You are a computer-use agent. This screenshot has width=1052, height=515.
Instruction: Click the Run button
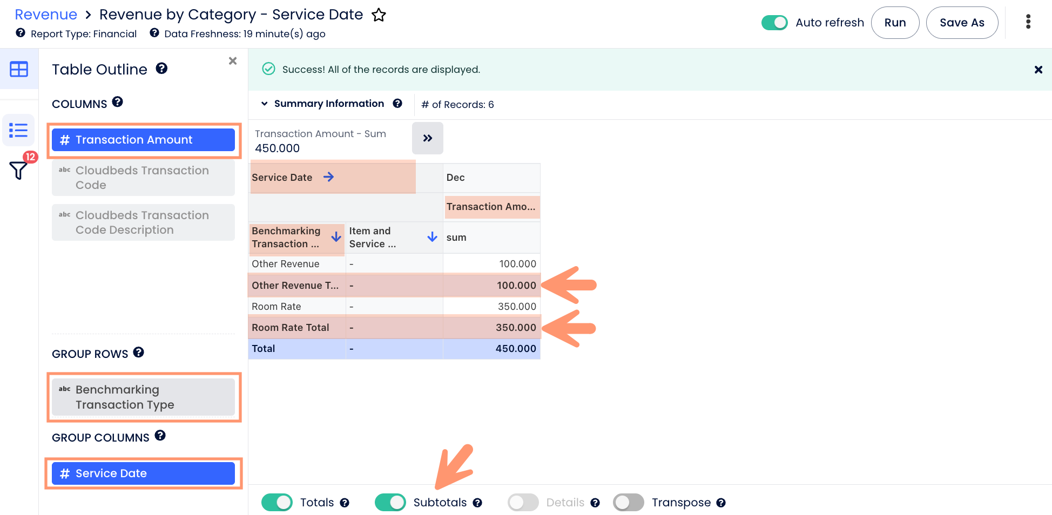point(895,23)
